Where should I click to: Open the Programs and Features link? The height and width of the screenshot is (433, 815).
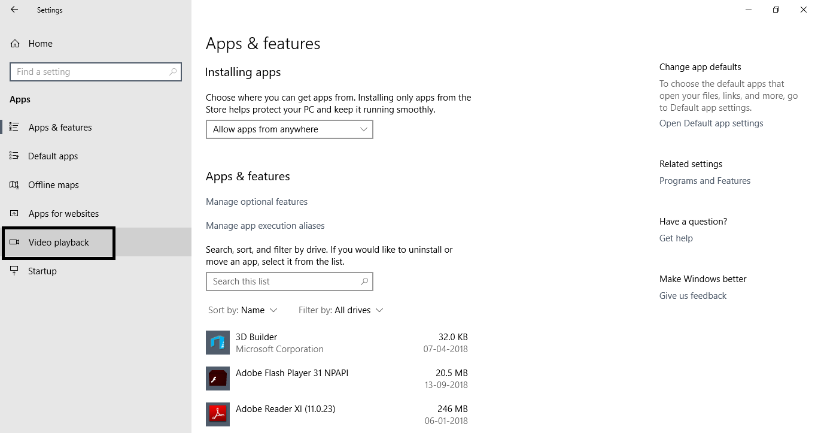705,181
